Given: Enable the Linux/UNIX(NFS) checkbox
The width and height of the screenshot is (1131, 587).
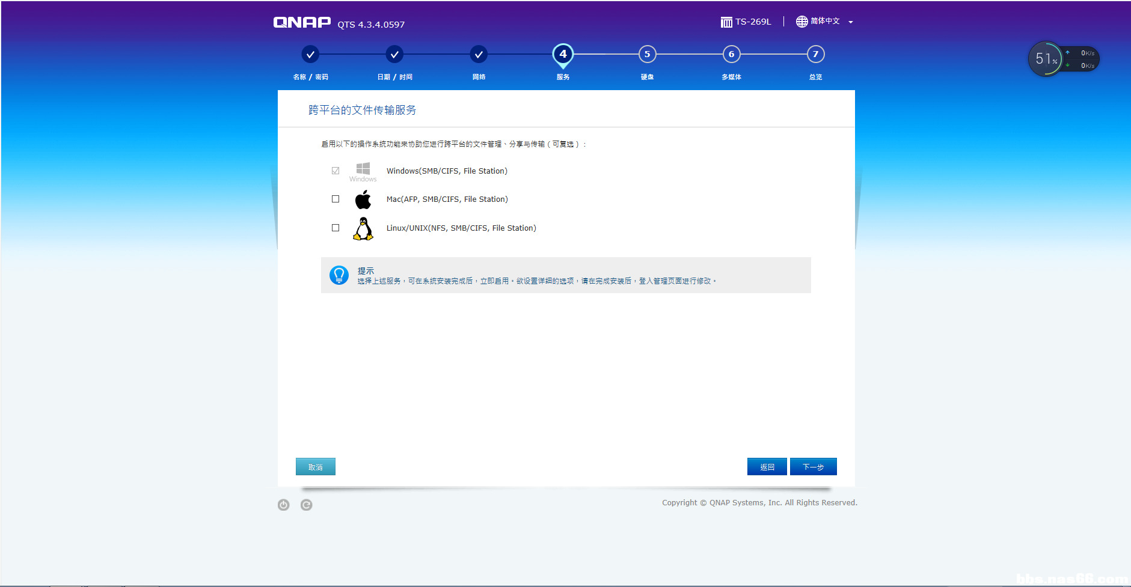Looking at the screenshot, I should pos(336,227).
